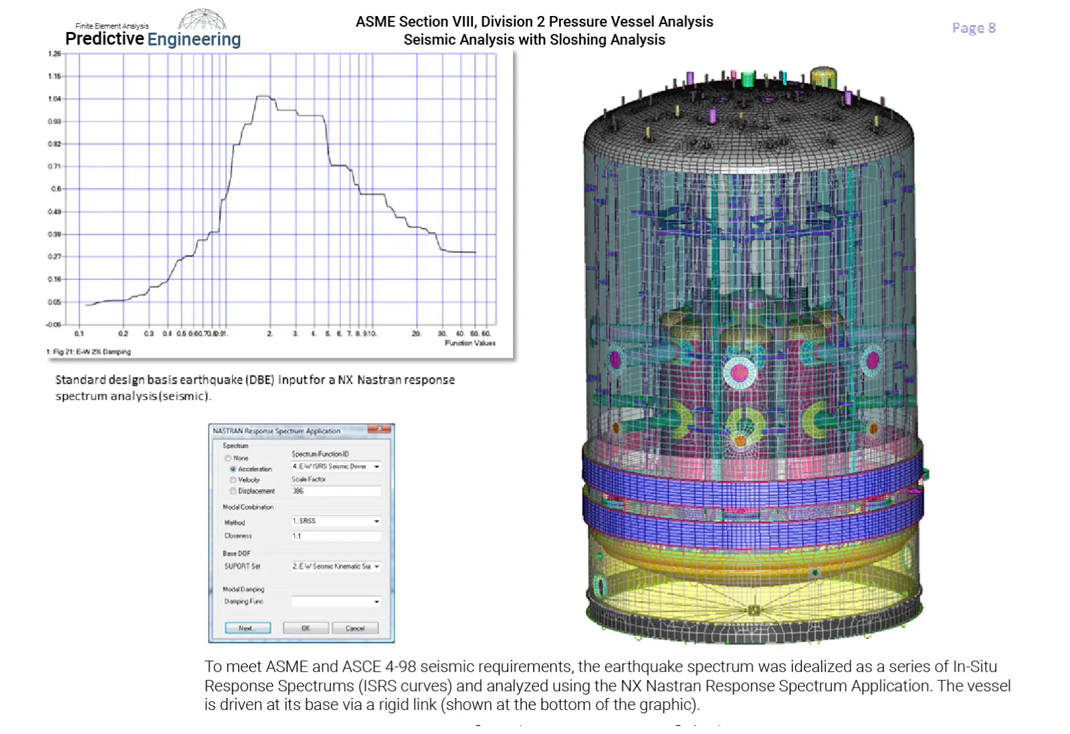Image resolution: width=1070 pixels, height=734 pixels.
Task: Select the None spectrum radio button
Action: 228,458
